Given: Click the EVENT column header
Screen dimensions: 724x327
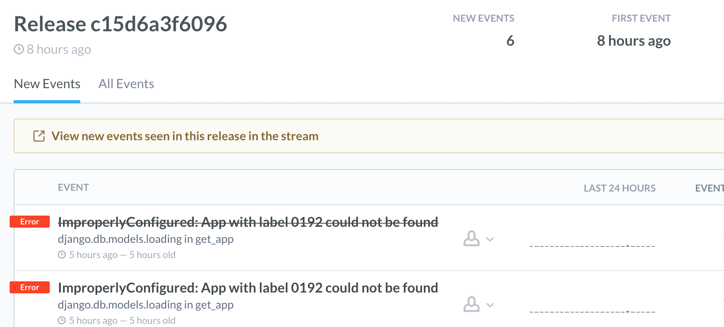Looking at the screenshot, I should click(73, 188).
